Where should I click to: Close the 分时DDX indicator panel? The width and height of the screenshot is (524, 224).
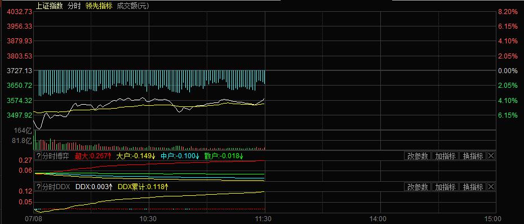coord(491,187)
